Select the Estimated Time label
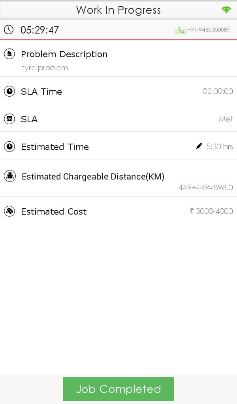This screenshot has height=404, width=237. click(x=55, y=147)
